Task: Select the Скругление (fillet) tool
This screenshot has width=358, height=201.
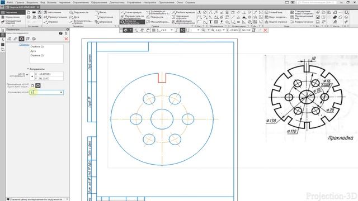Action: 104,17
